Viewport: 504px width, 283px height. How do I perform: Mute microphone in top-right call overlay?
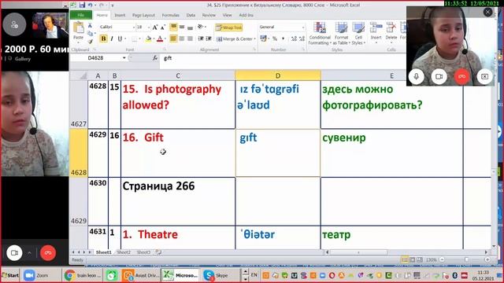tap(417, 77)
